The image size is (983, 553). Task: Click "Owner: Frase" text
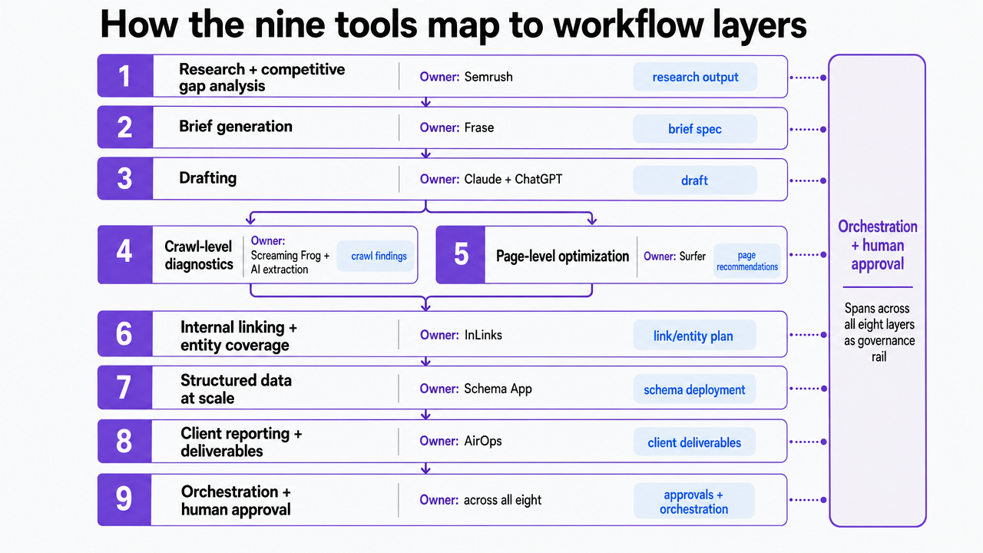click(457, 127)
